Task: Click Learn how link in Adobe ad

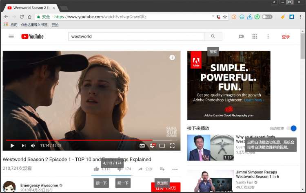Action: pyautogui.click(x=254, y=100)
